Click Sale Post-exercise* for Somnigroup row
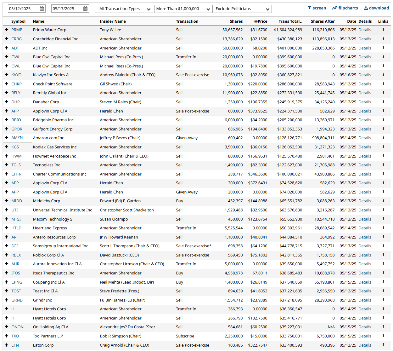This screenshot has width=393, height=351. (x=194, y=246)
